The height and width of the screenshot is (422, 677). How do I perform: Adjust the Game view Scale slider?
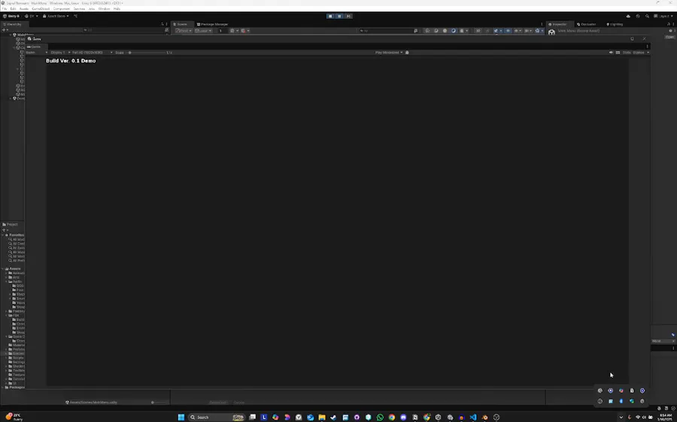[147, 52]
